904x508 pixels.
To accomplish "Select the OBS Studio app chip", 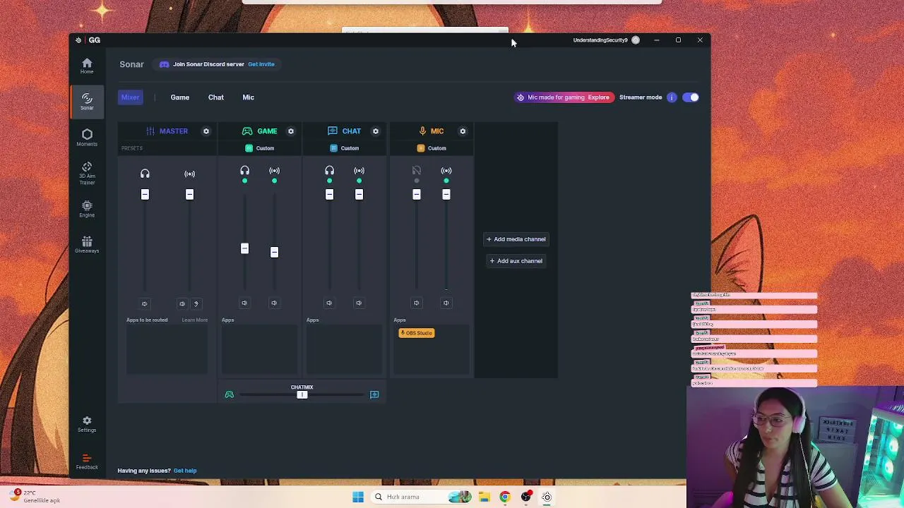I will pos(417,333).
